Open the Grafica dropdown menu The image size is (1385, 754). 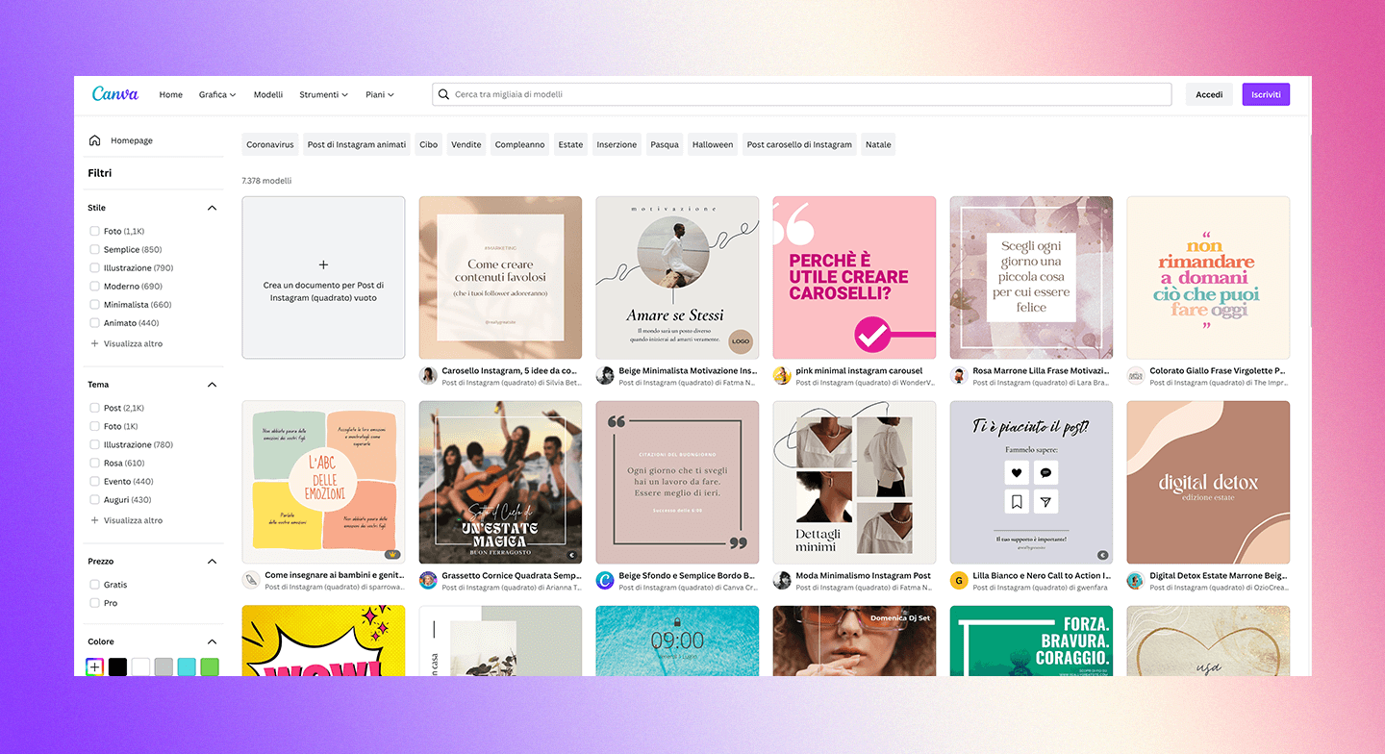point(217,94)
